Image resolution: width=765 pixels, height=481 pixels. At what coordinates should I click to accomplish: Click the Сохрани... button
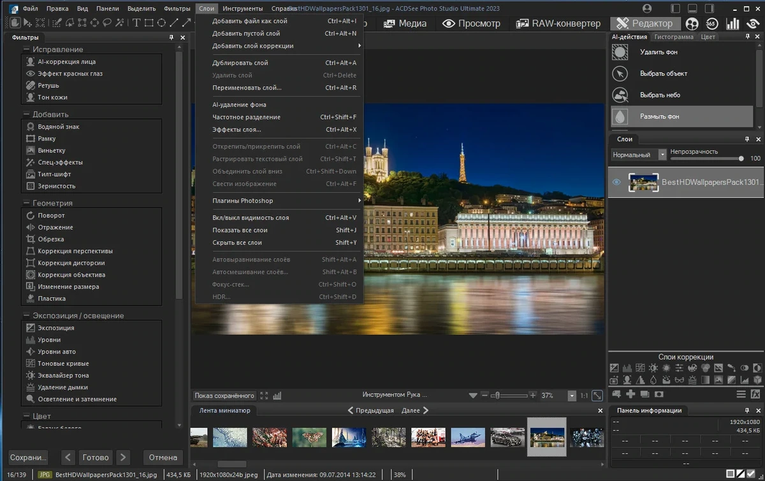[28, 457]
